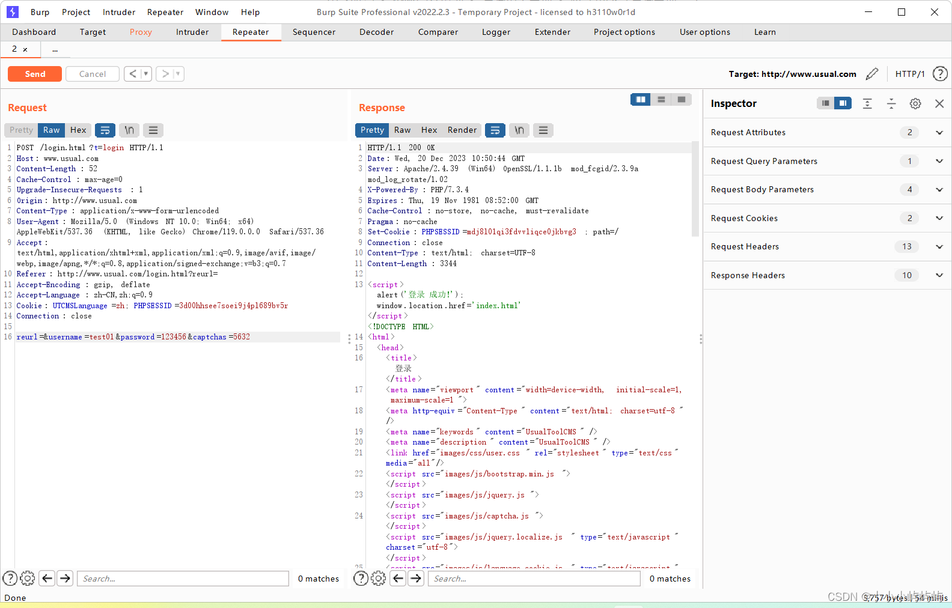Viewport: 952px width, 608px height.
Task: Switch response view to Raw
Action: [403, 130]
